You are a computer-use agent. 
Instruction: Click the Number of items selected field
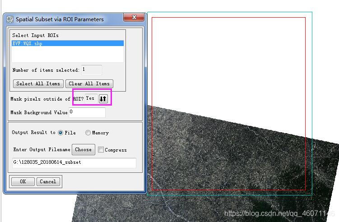click(x=92, y=70)
